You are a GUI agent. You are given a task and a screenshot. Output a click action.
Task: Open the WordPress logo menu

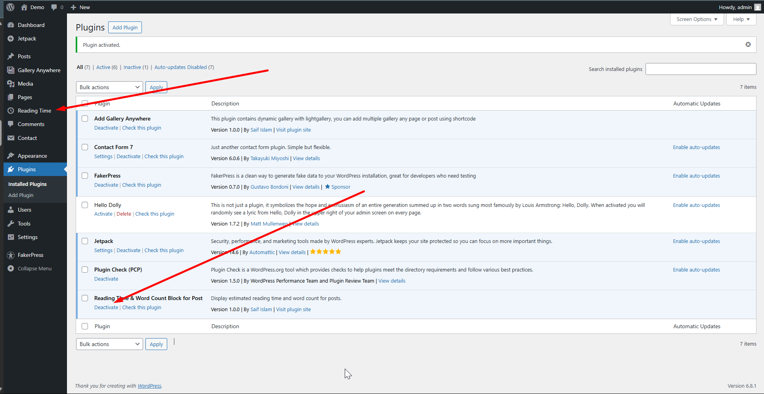[x=10, y=7]
